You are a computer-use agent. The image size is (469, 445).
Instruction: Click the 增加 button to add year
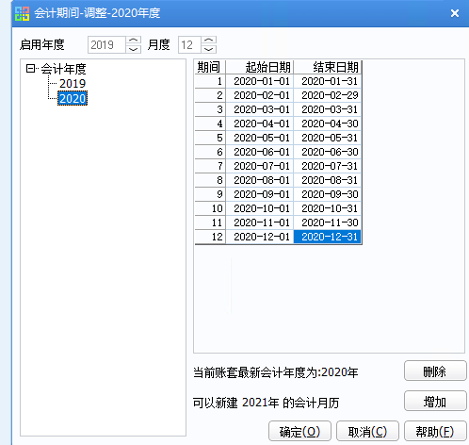pyautogui.click(x=435, y=401)
